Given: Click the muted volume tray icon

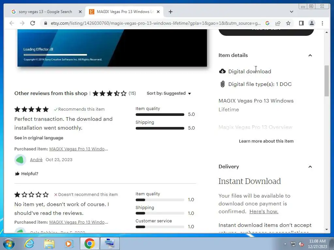Looking at the screenshot, I should [x=301, y=244].
